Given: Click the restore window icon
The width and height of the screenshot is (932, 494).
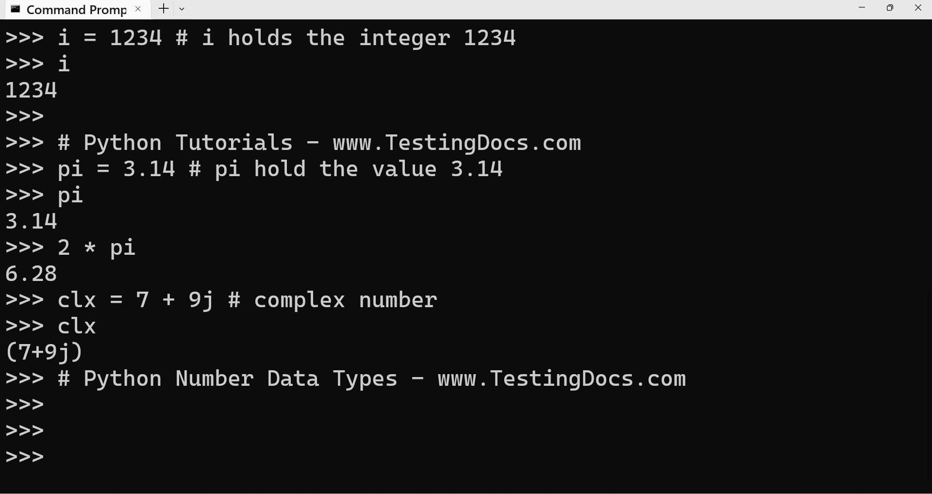Looking at the screenshot, I should coord(890,8).
